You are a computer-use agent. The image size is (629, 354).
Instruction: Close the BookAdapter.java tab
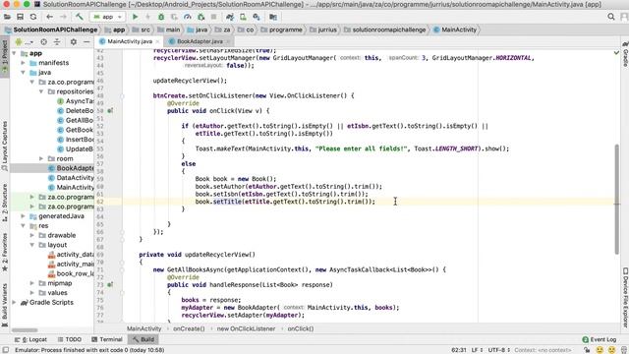pyautogui.click(x=228, y=41)
